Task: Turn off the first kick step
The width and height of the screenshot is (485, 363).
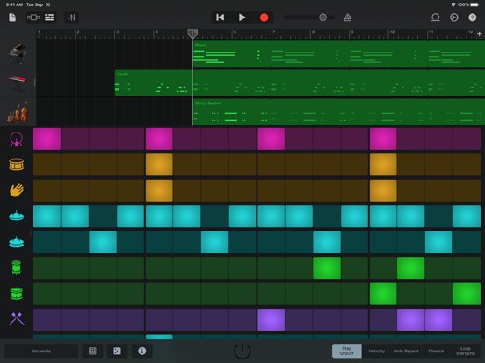Action: 47,139
